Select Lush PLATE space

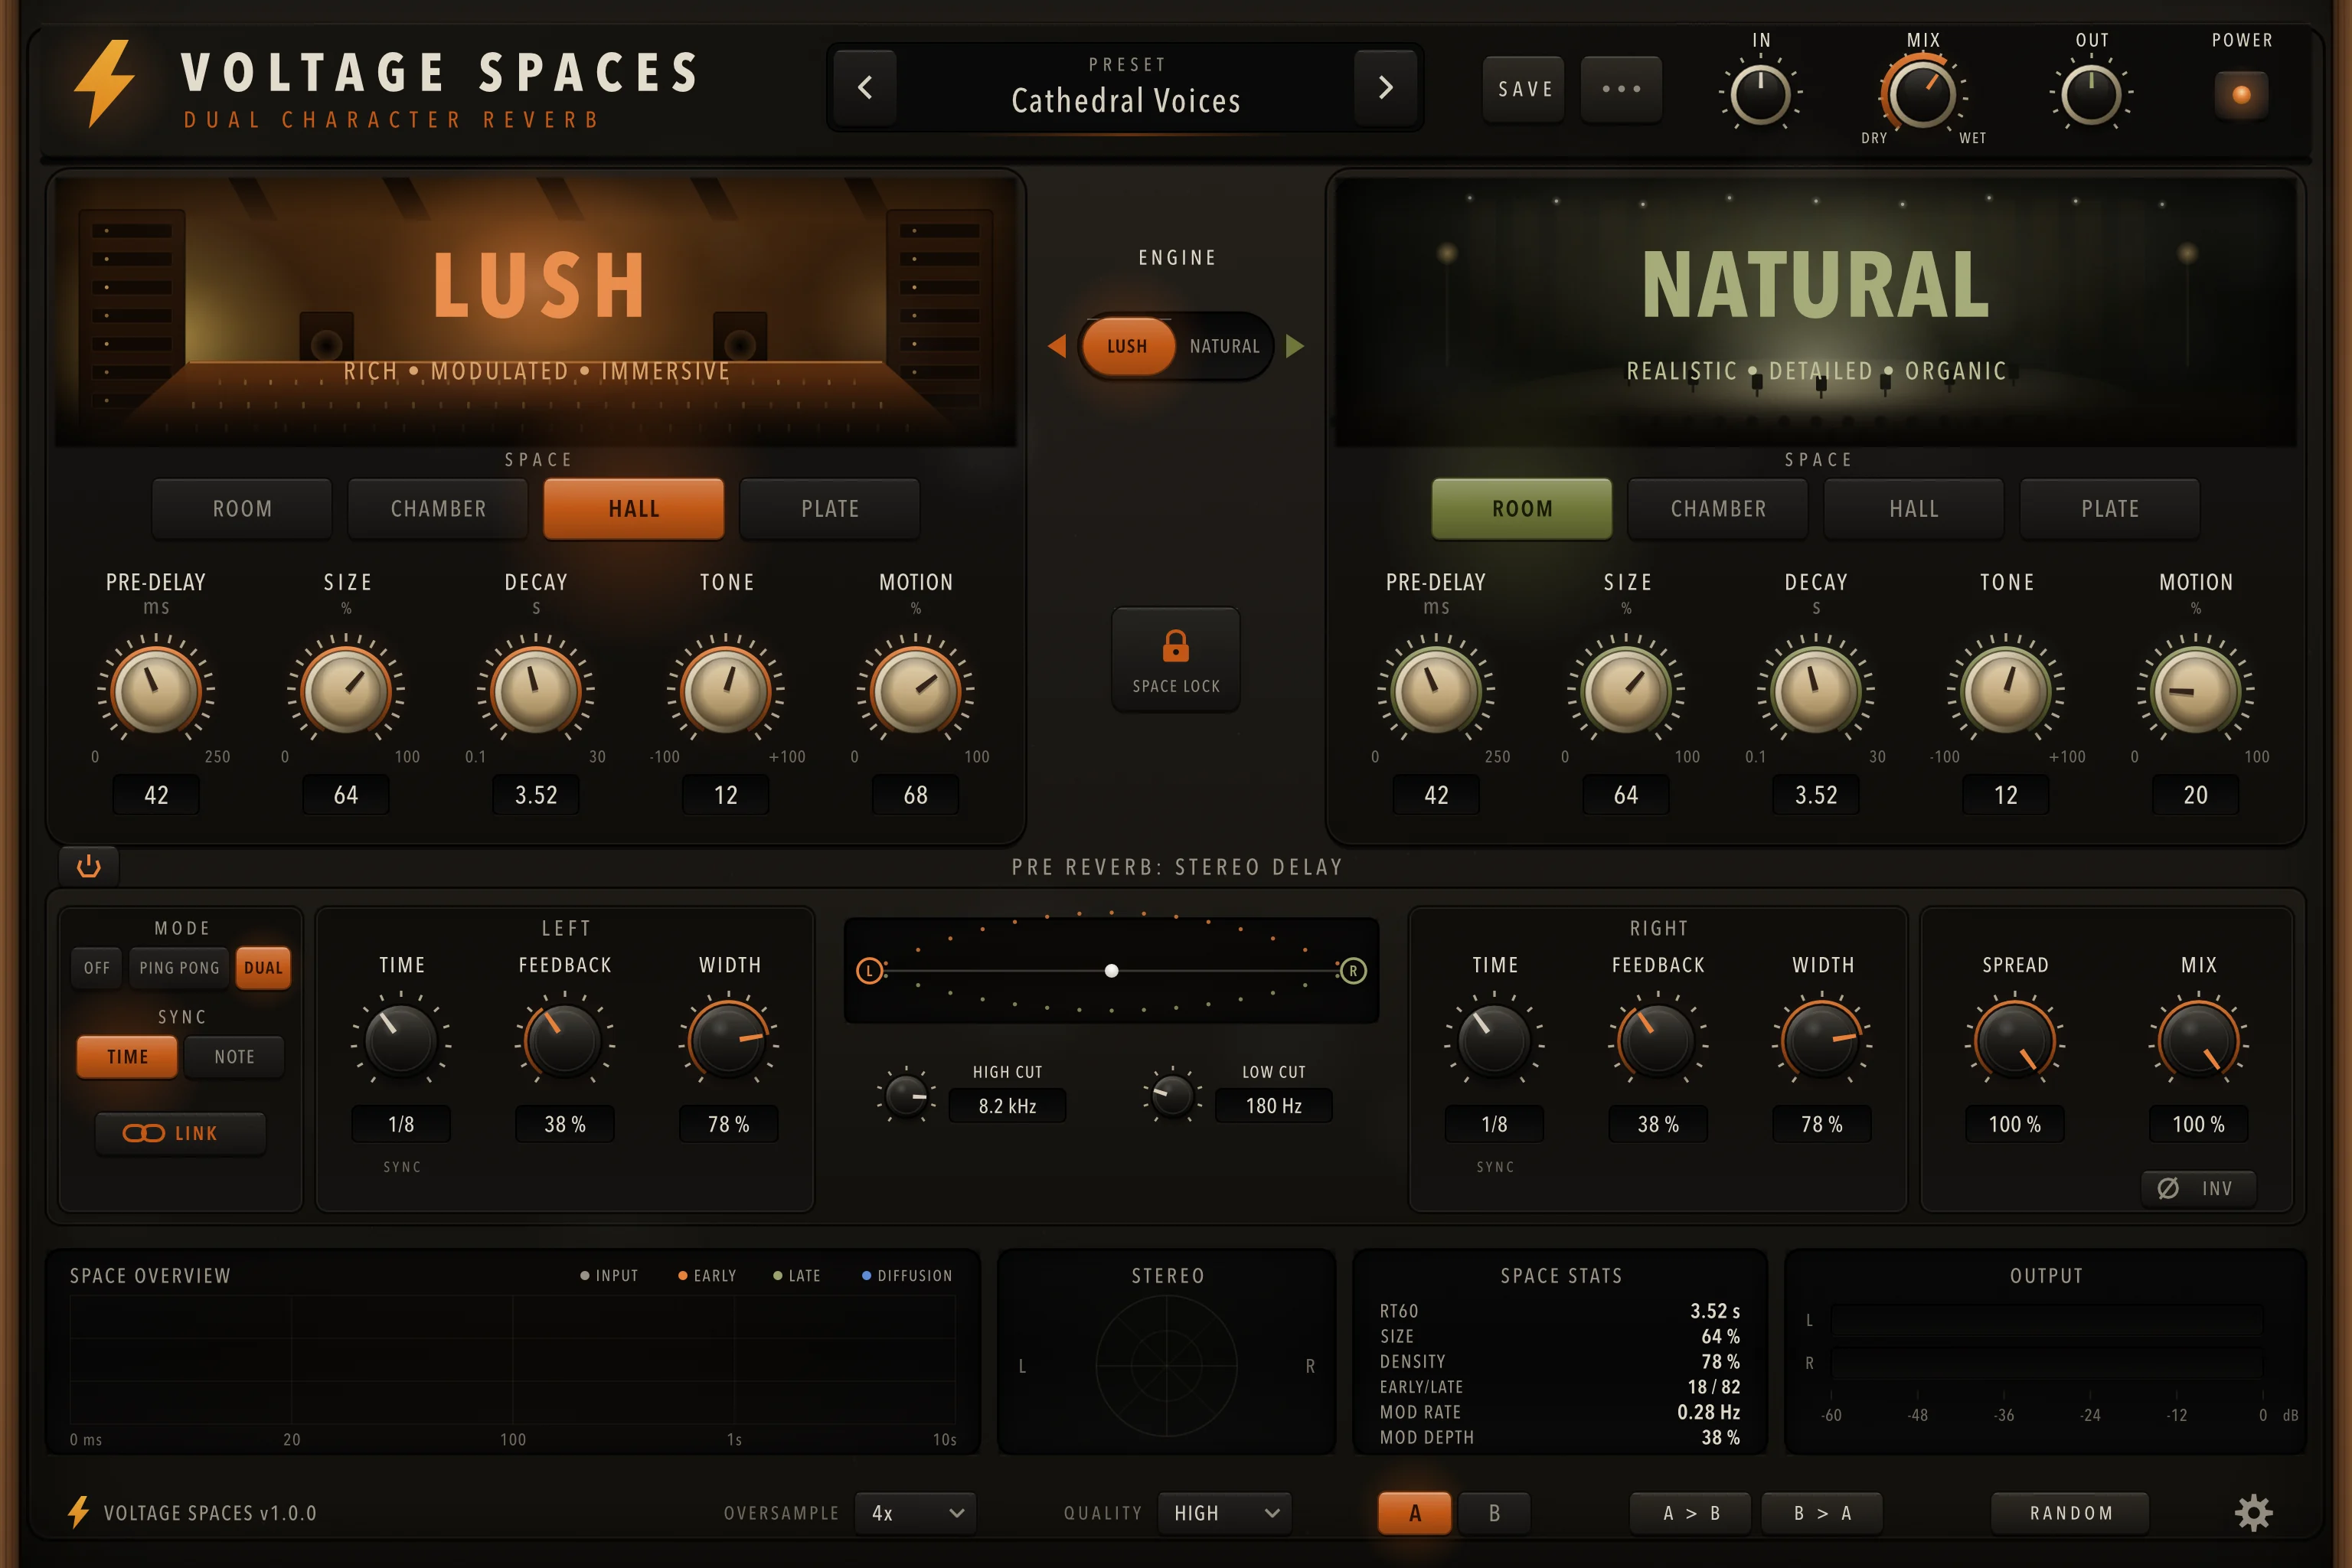(830, 509)
